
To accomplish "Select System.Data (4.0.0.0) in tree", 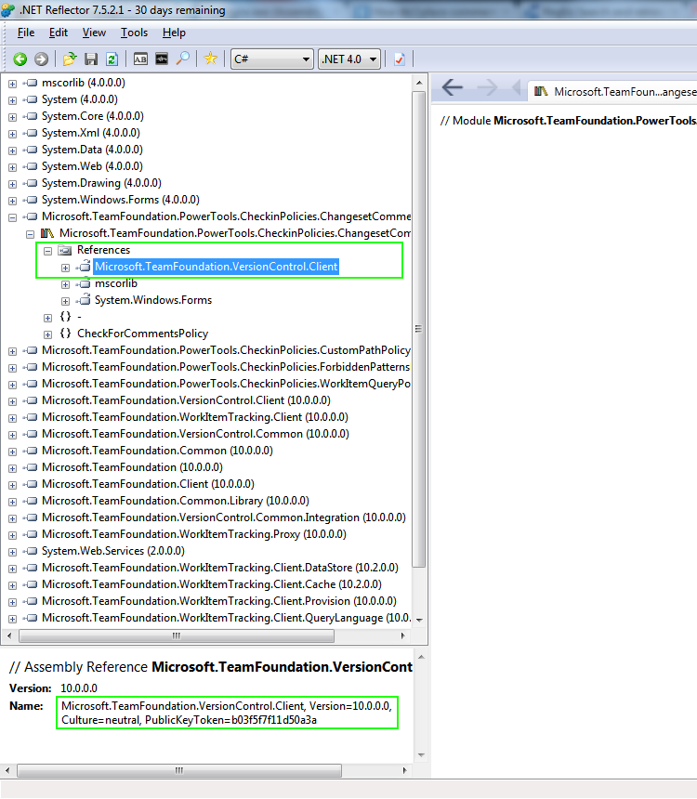I will (92, 150).
